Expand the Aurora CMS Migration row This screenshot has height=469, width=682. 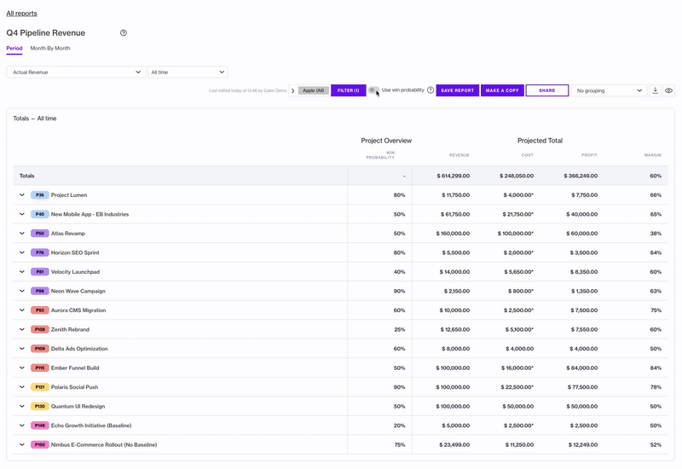(22, 310)
